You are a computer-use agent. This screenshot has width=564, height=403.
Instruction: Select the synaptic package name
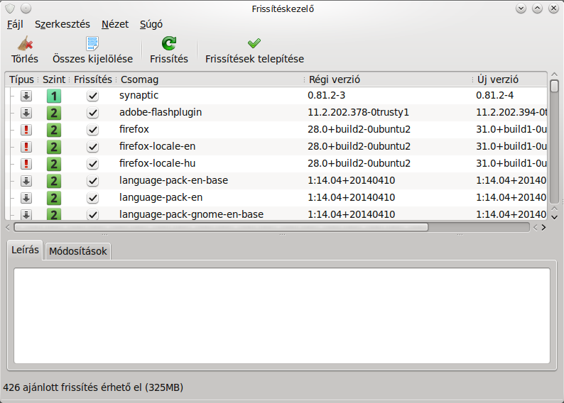(x=139, y=95)
